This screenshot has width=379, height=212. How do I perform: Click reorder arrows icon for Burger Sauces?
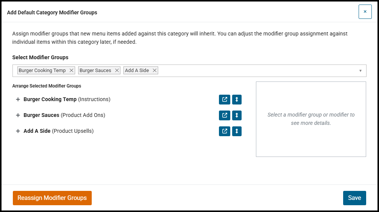pos(237,115)
